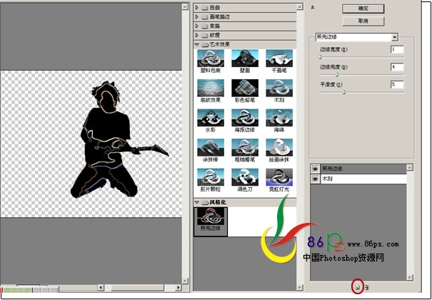The width and height of the screenshot is (432, 300).
Task: Click effect layers list scrollbar up arrow
Action: 410,167
